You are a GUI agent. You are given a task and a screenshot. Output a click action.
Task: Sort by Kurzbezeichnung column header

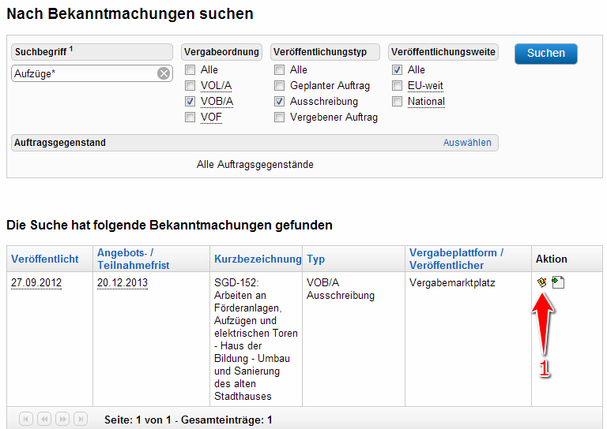[258, 259]
